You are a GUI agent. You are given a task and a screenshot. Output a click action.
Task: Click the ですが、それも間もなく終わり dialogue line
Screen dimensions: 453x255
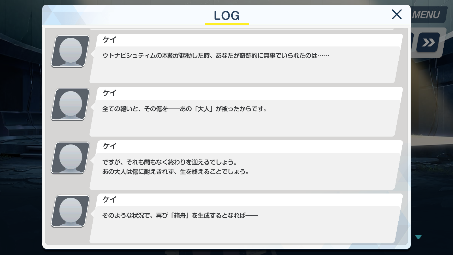click(170, 162)
